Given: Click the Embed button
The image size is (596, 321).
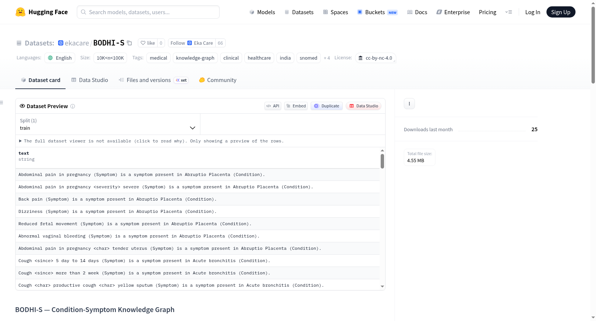Looking at the screenshot, I should click(x=296, y=106).
